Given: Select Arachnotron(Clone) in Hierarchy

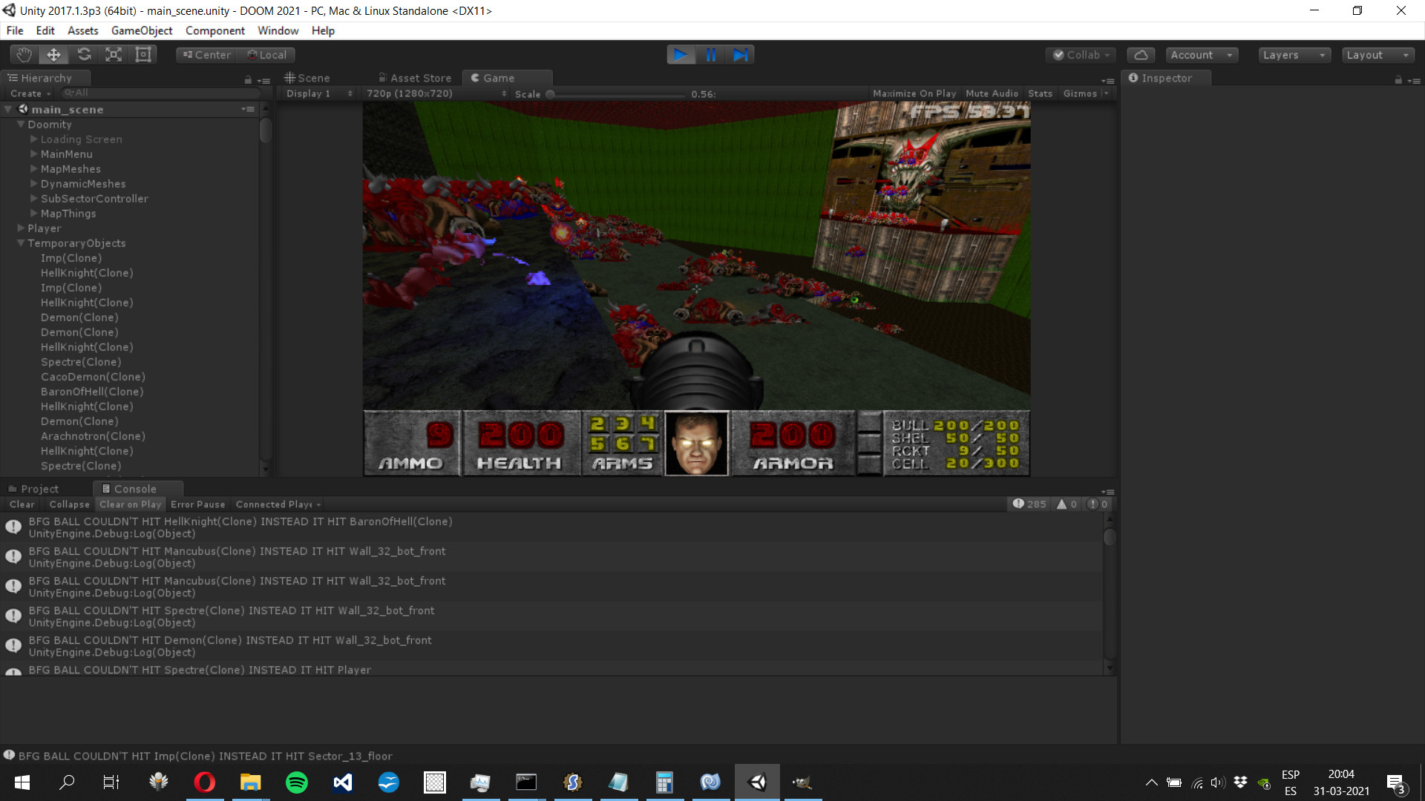Looking at the screenshot, I should 93,436.
